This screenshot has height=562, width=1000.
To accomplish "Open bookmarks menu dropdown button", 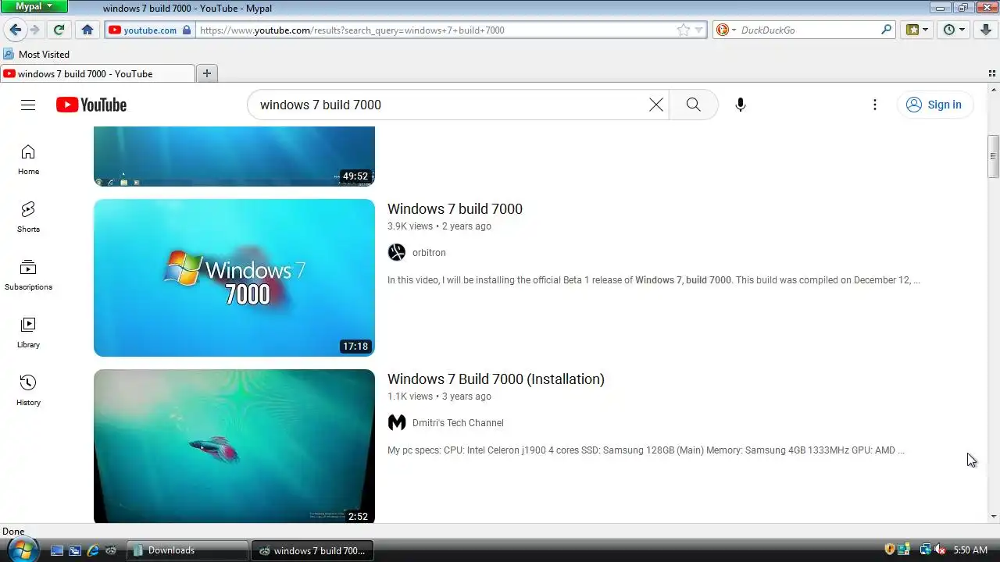I will click(x=918, y=30).
